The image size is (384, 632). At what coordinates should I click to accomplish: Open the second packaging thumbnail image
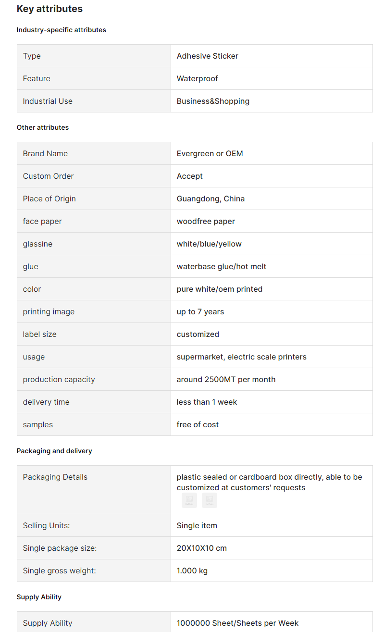[210, 500]
